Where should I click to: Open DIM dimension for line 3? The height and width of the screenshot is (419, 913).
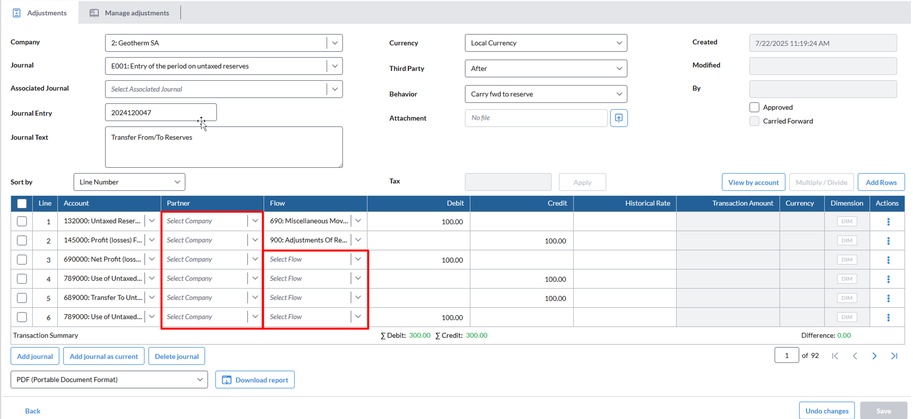(x=847, y=260)
